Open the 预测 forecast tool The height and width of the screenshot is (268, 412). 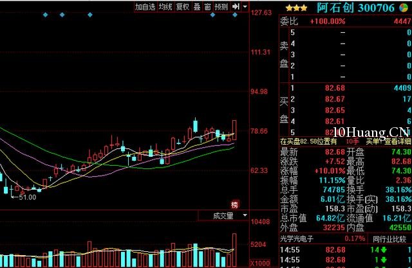point(221,7)
